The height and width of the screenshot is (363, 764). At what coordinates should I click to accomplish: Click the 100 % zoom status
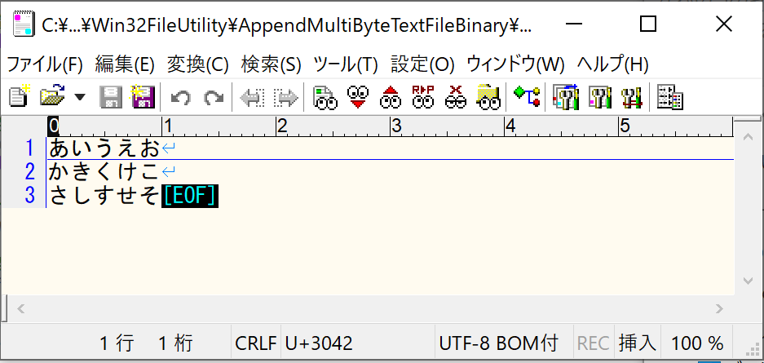point(697,343)
